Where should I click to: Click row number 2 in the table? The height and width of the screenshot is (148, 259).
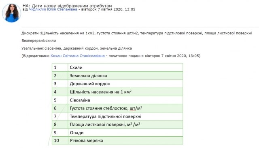(x=60, y=76)
